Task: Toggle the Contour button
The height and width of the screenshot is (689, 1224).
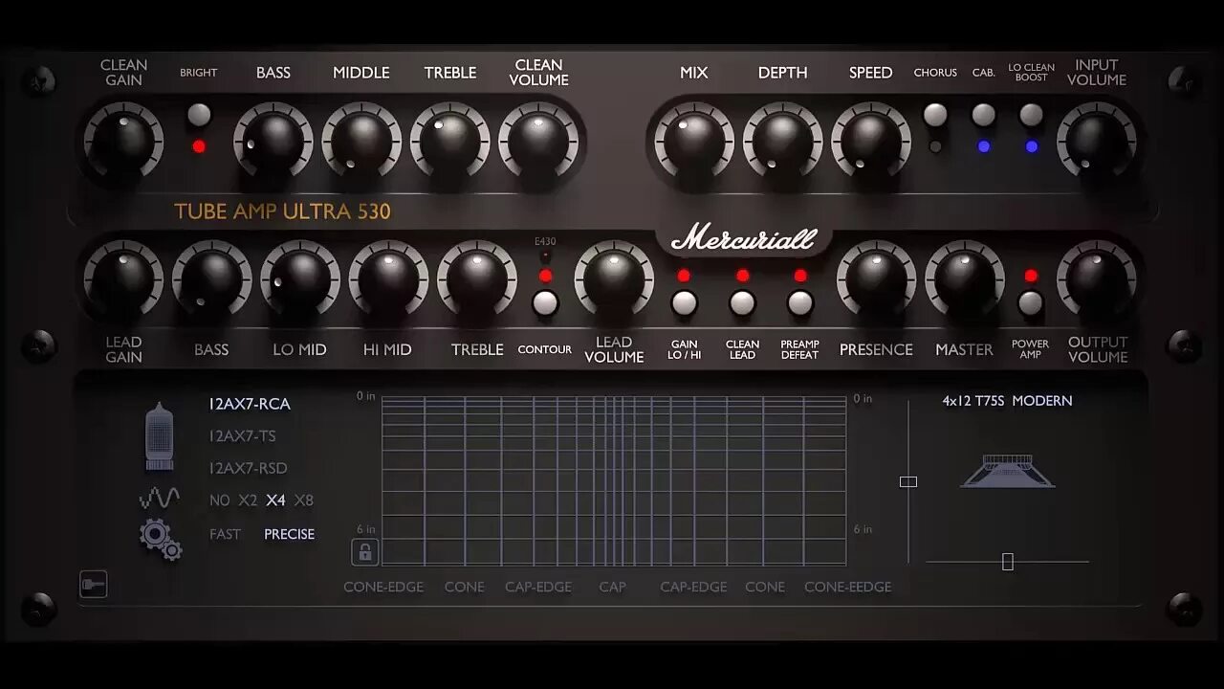Action: tap(545, 303)
